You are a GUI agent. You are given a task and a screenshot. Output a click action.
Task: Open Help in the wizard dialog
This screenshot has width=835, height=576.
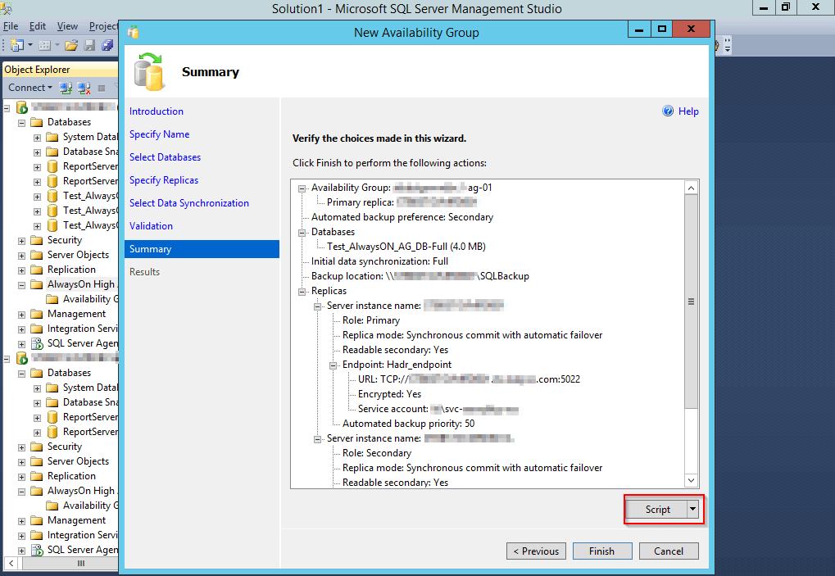click(x=681, y=111)
